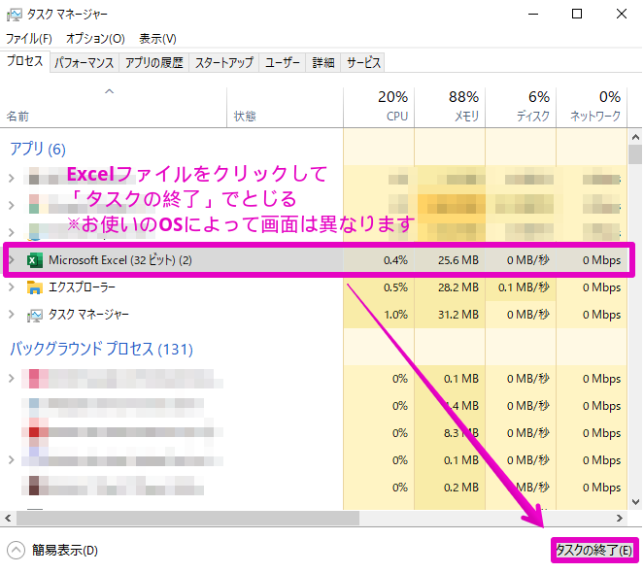The width and height of the screenshot is (644, 573).
Task: Click the タスクの終了(E) button
Action: point(594,550)
